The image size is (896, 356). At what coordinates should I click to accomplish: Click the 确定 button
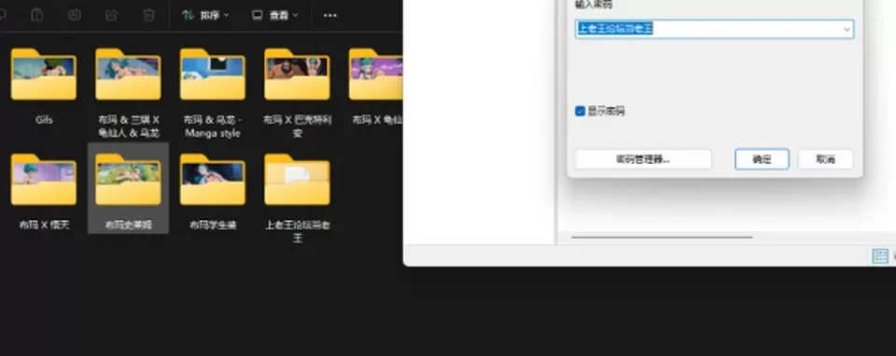[x=762, y=159]
